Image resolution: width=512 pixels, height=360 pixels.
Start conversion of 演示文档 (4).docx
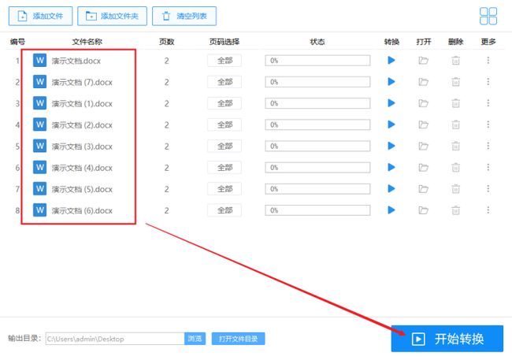point(391,167)
